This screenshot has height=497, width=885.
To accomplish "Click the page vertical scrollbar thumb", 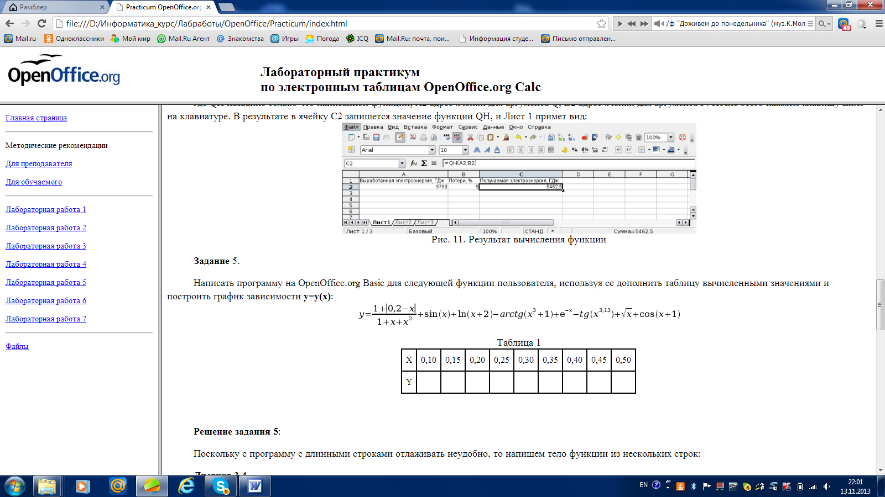I will click(880, 305).
